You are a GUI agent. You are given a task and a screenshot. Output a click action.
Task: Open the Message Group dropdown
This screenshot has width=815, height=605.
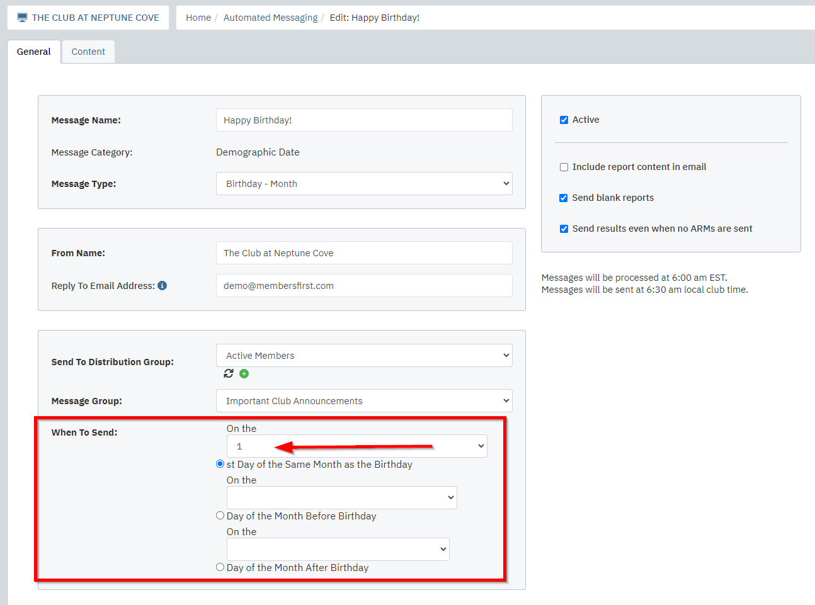tap(364, 401)
